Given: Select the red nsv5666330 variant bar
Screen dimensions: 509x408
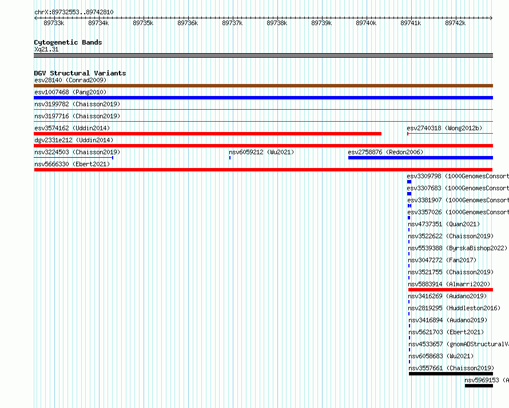Looking at the screenshot, I should 263,170.
